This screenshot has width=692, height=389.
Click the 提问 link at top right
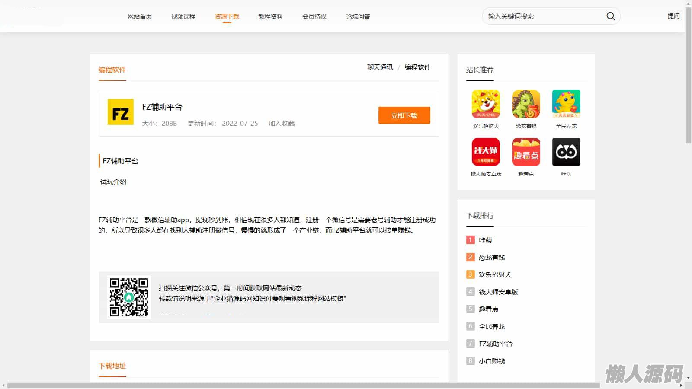pyautogui.click(x=673, y=16)
